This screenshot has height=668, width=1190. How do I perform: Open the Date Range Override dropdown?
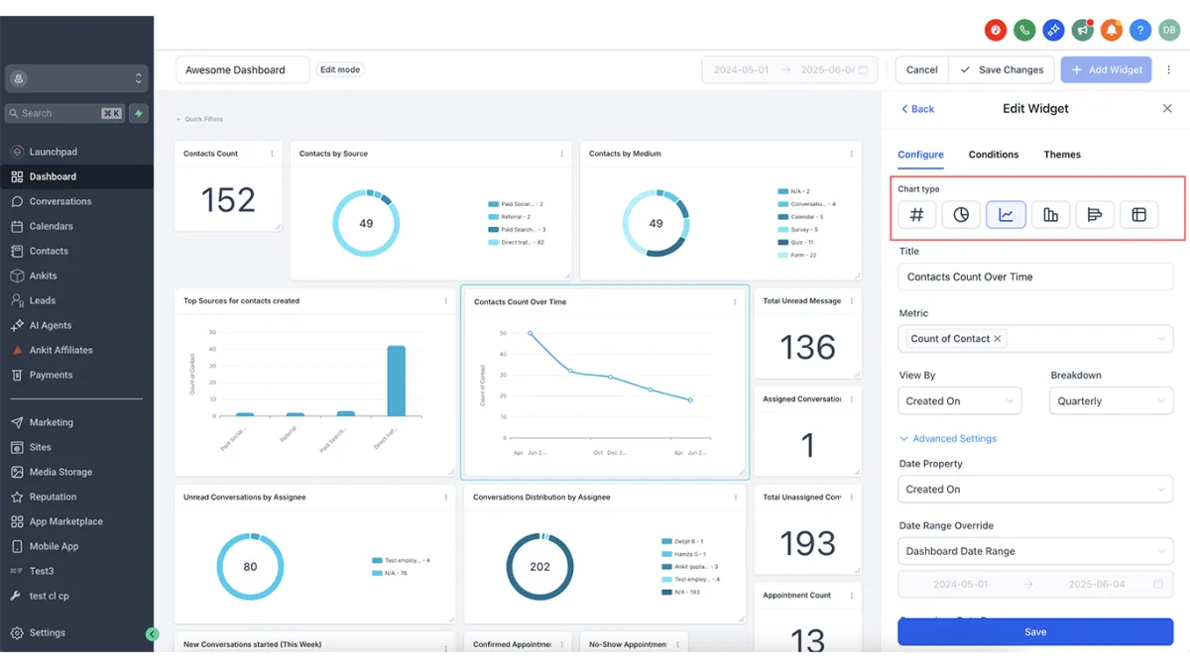point(1035,551)
